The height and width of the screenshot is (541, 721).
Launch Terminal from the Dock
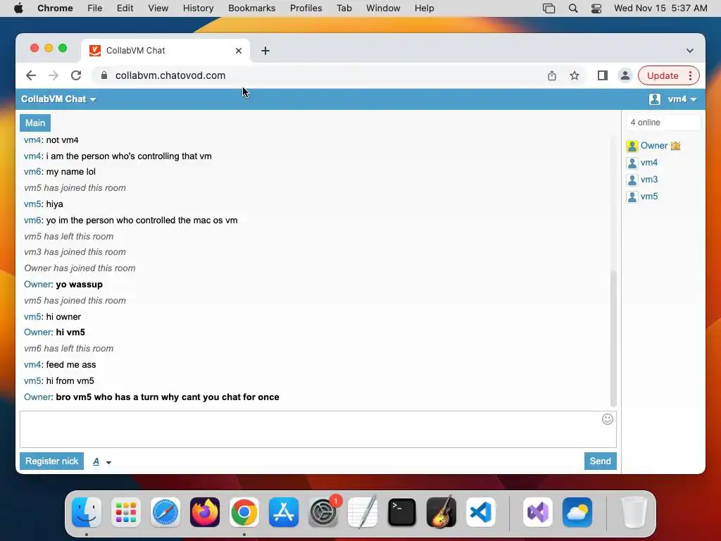tap(402, 512)
